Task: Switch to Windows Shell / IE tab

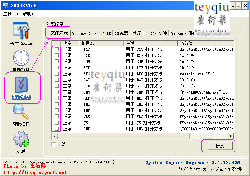Action: pyautogui.click(x=91, y=33)
